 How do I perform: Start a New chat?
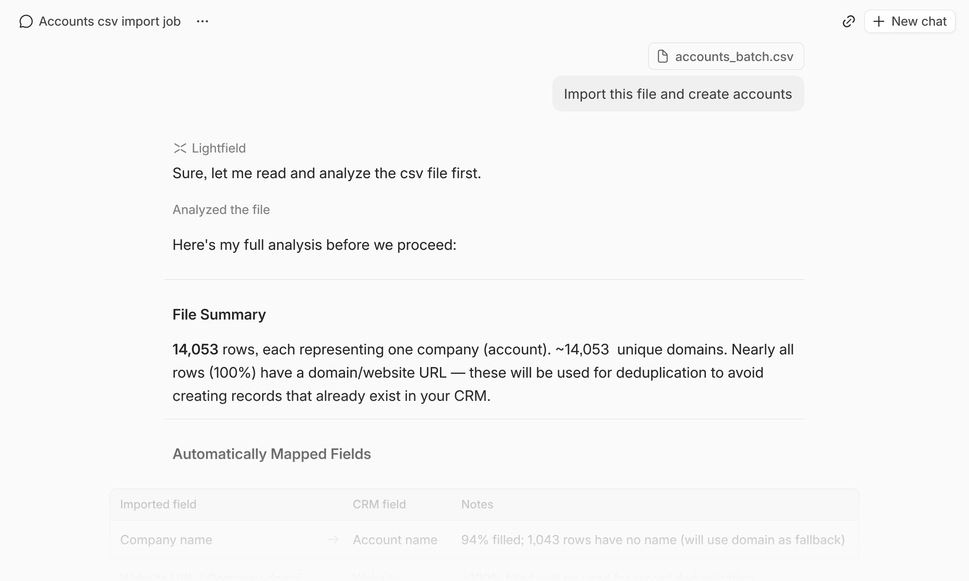[x=910, y=21]
